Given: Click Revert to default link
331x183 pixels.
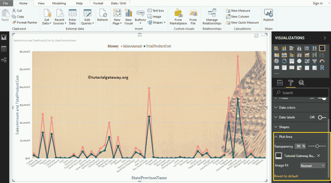Looking at the screenshot, I should (286, 176).
